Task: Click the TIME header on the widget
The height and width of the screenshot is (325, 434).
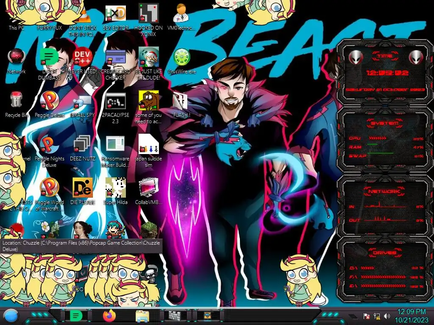Action: tap(385, 56)
